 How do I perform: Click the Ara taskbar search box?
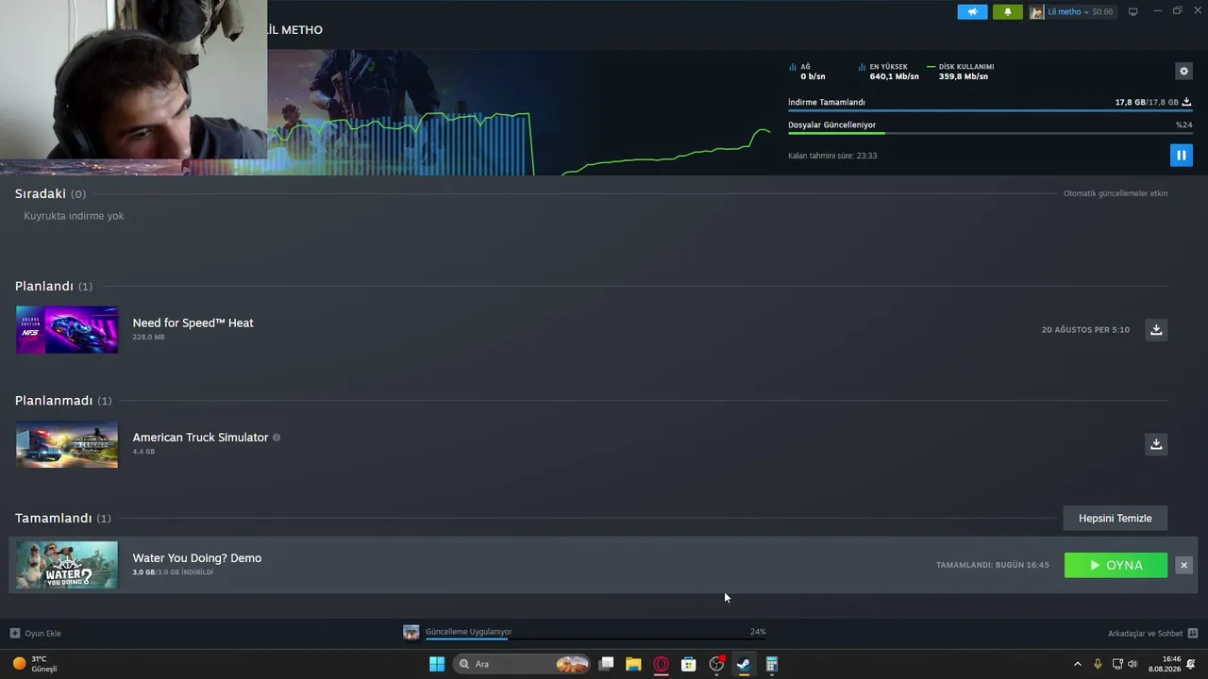522,664
